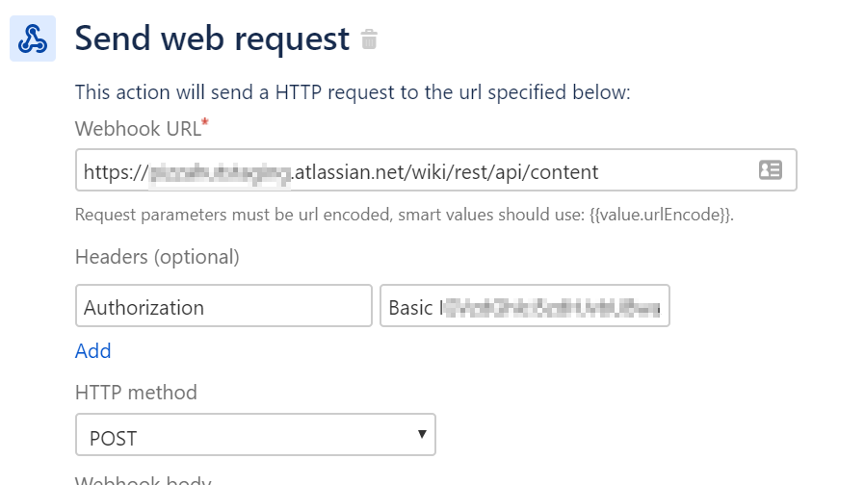Open the smart values card icon in the URL field
The image size is (865, 485).
click(x=770, y=169)
